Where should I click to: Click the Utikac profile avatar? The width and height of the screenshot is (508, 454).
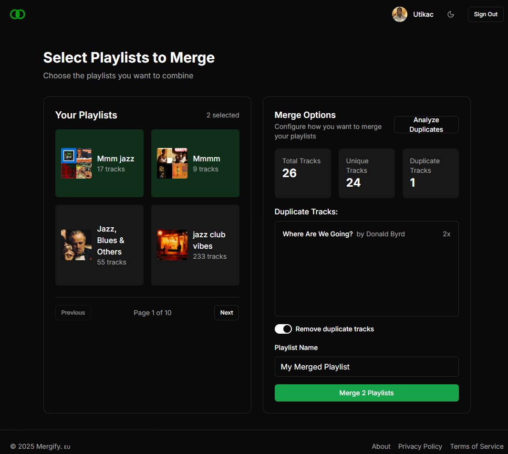tap(399, 14)
